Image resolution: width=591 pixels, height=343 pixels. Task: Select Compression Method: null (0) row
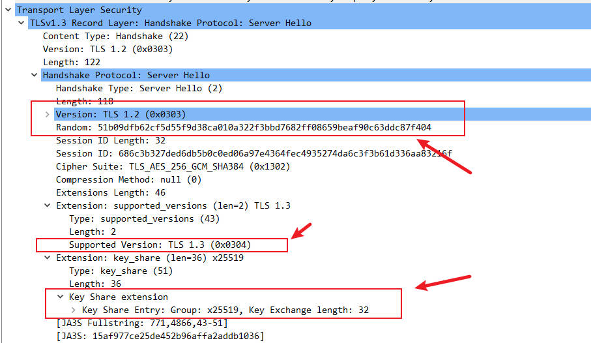pos(128,179)
